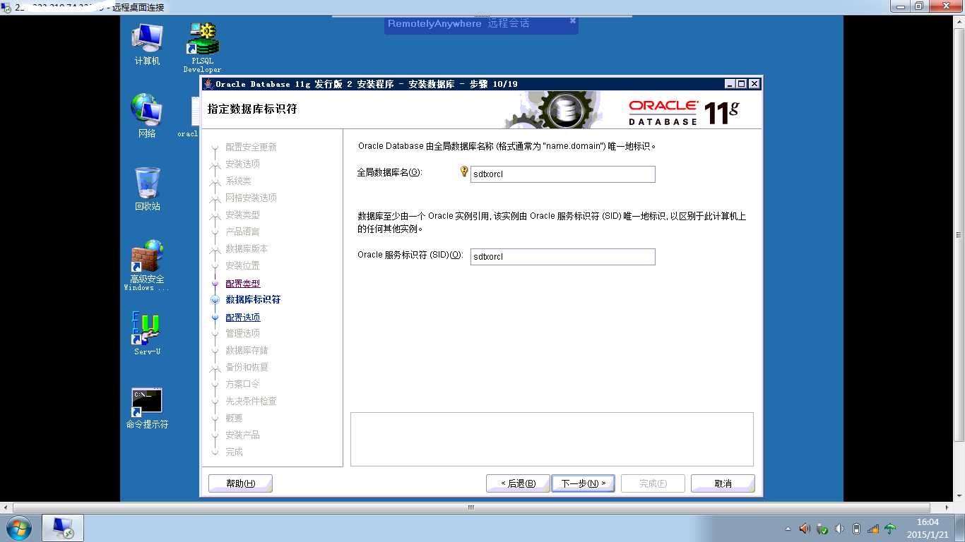
Task: Click the 安装产品 step
Action: click(243, 435)
